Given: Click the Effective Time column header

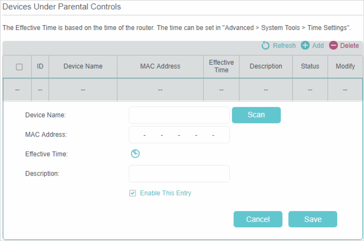Looking at the screenshot, I should pyautogui.click(x=221, y=66).
